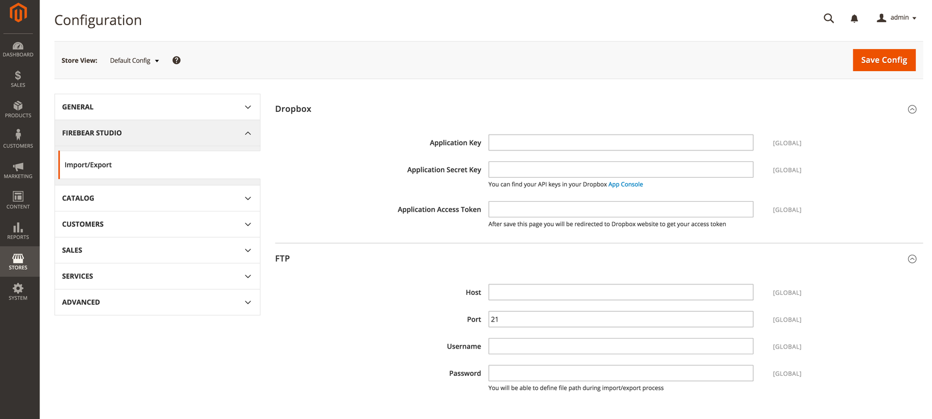Open the Default Config store view dropdown

135,61
